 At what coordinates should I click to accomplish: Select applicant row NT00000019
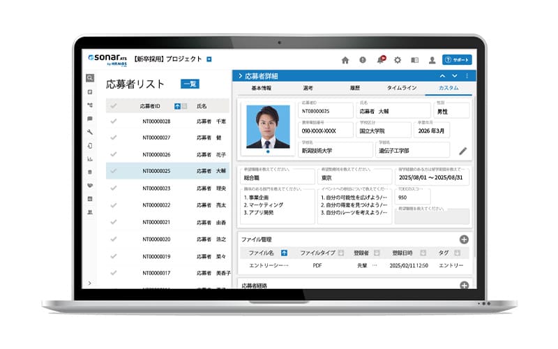click(x=167, y=256)
